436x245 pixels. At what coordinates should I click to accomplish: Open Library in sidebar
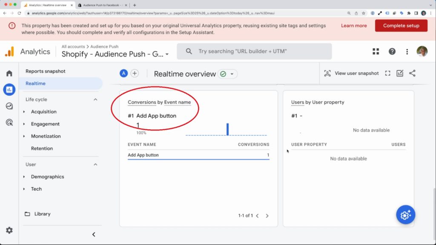pyautogui.click(x=42, y=214)
